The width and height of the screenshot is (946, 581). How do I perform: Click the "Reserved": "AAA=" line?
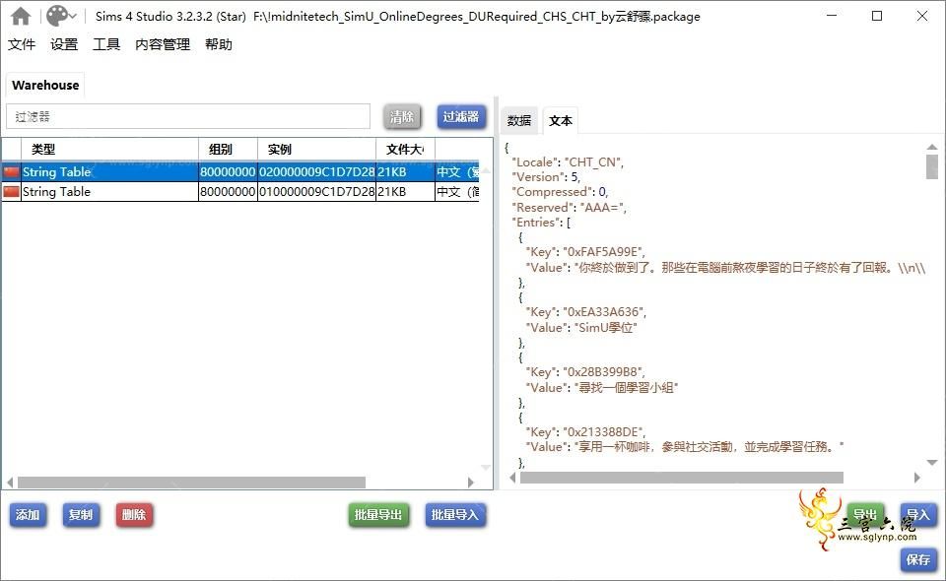pos(569,208)
